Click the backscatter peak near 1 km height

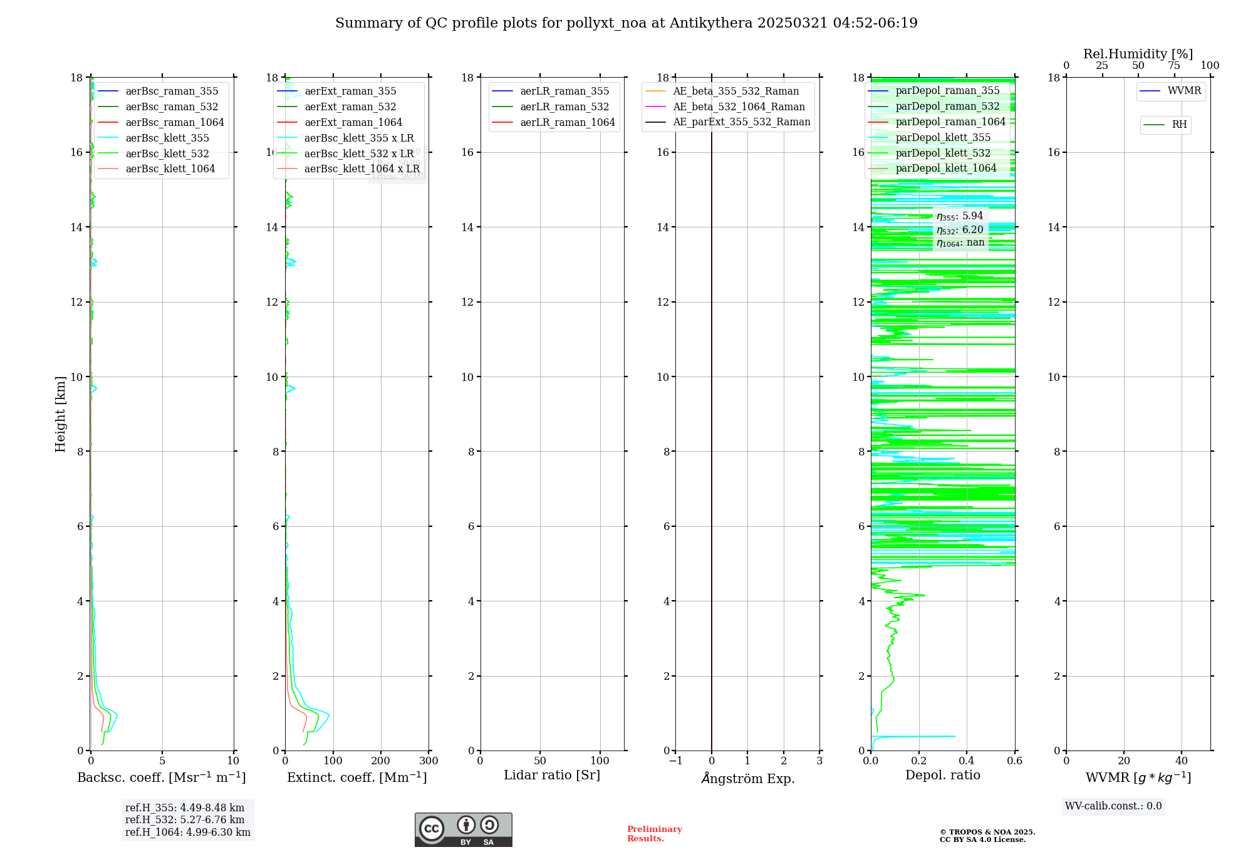click(x=115, y=715)
